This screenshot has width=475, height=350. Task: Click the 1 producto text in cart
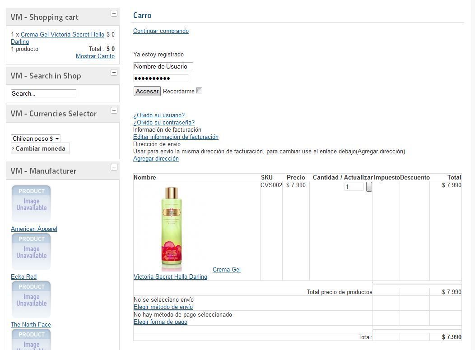pyautogui.click(x=25, y=49)
